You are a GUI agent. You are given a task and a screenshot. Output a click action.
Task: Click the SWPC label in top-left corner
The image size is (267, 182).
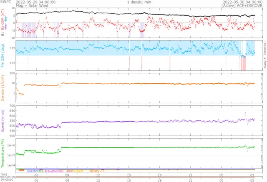tap(5, 2)
